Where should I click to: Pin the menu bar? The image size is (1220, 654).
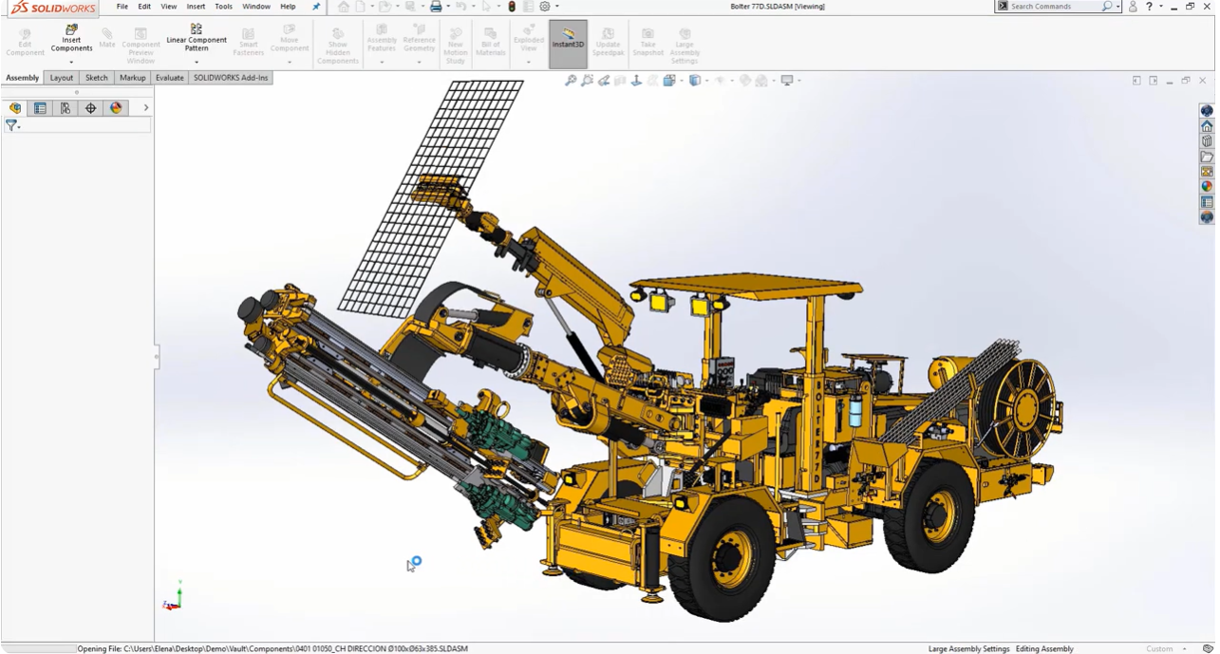click(x=316, y=7)
